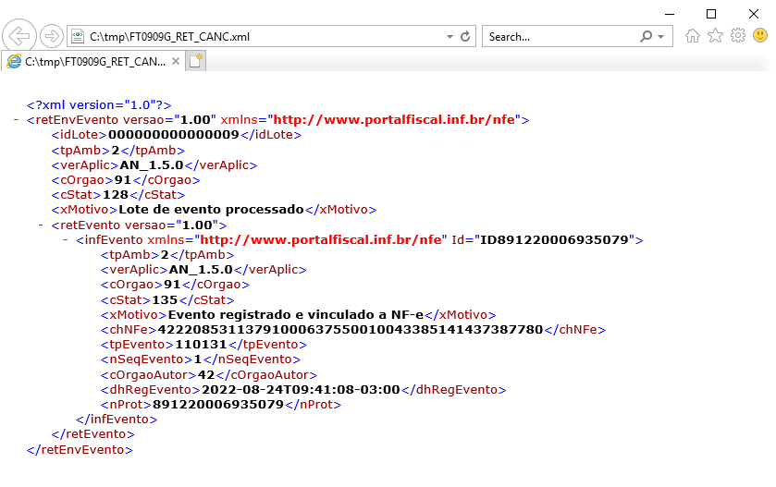Click the dhRegEvento timestamp 2022-08-24T09:41:08-03:00
The height and width of the screenshot is (487, 776).
click(301, 390)
